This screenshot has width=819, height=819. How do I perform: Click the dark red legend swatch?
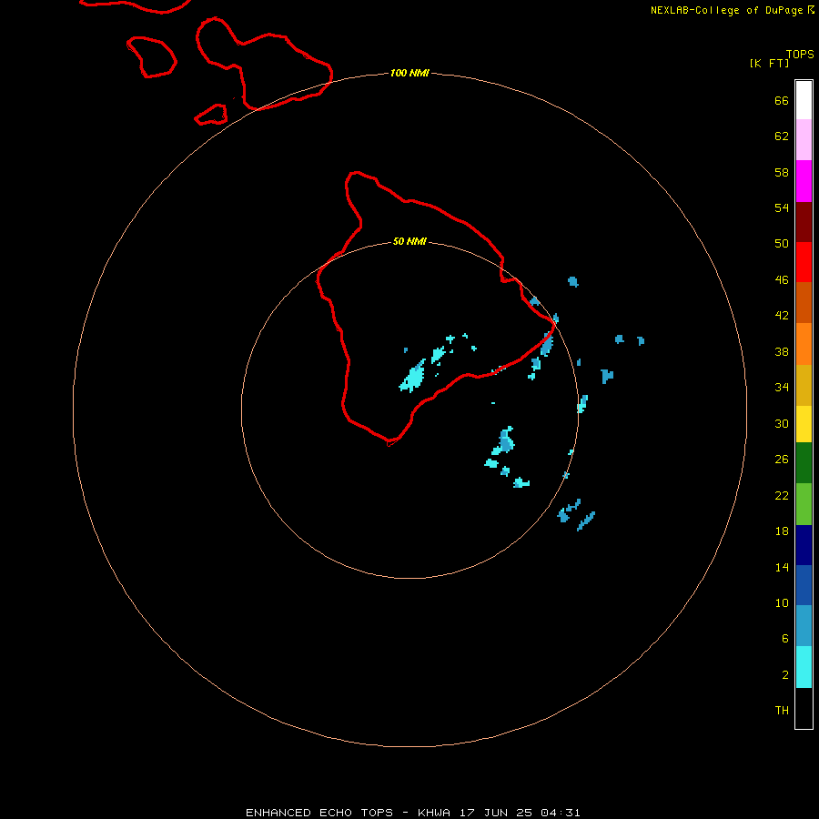tap(804, 222)
